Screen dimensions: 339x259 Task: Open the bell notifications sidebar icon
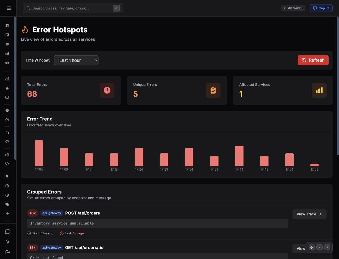[7, 176]
